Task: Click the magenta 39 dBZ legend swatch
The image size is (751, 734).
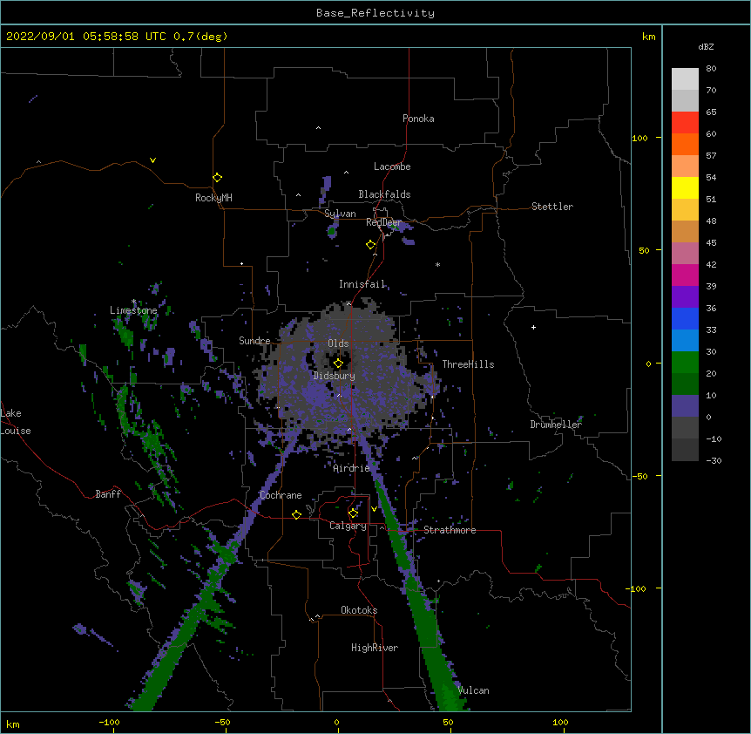Action: point(685,275)
